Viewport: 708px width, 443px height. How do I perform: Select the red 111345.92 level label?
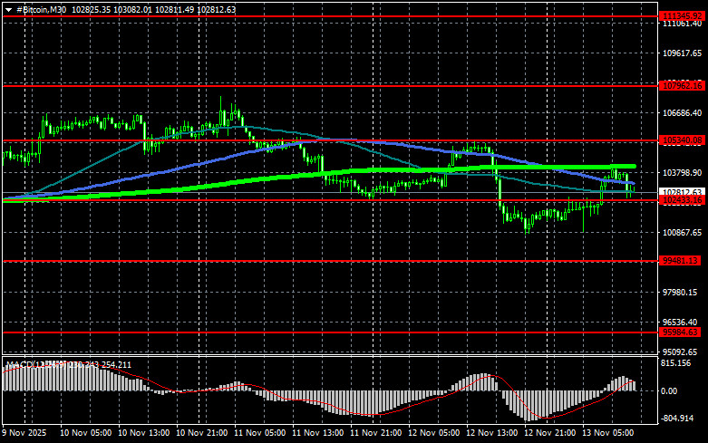pos(682,16)
